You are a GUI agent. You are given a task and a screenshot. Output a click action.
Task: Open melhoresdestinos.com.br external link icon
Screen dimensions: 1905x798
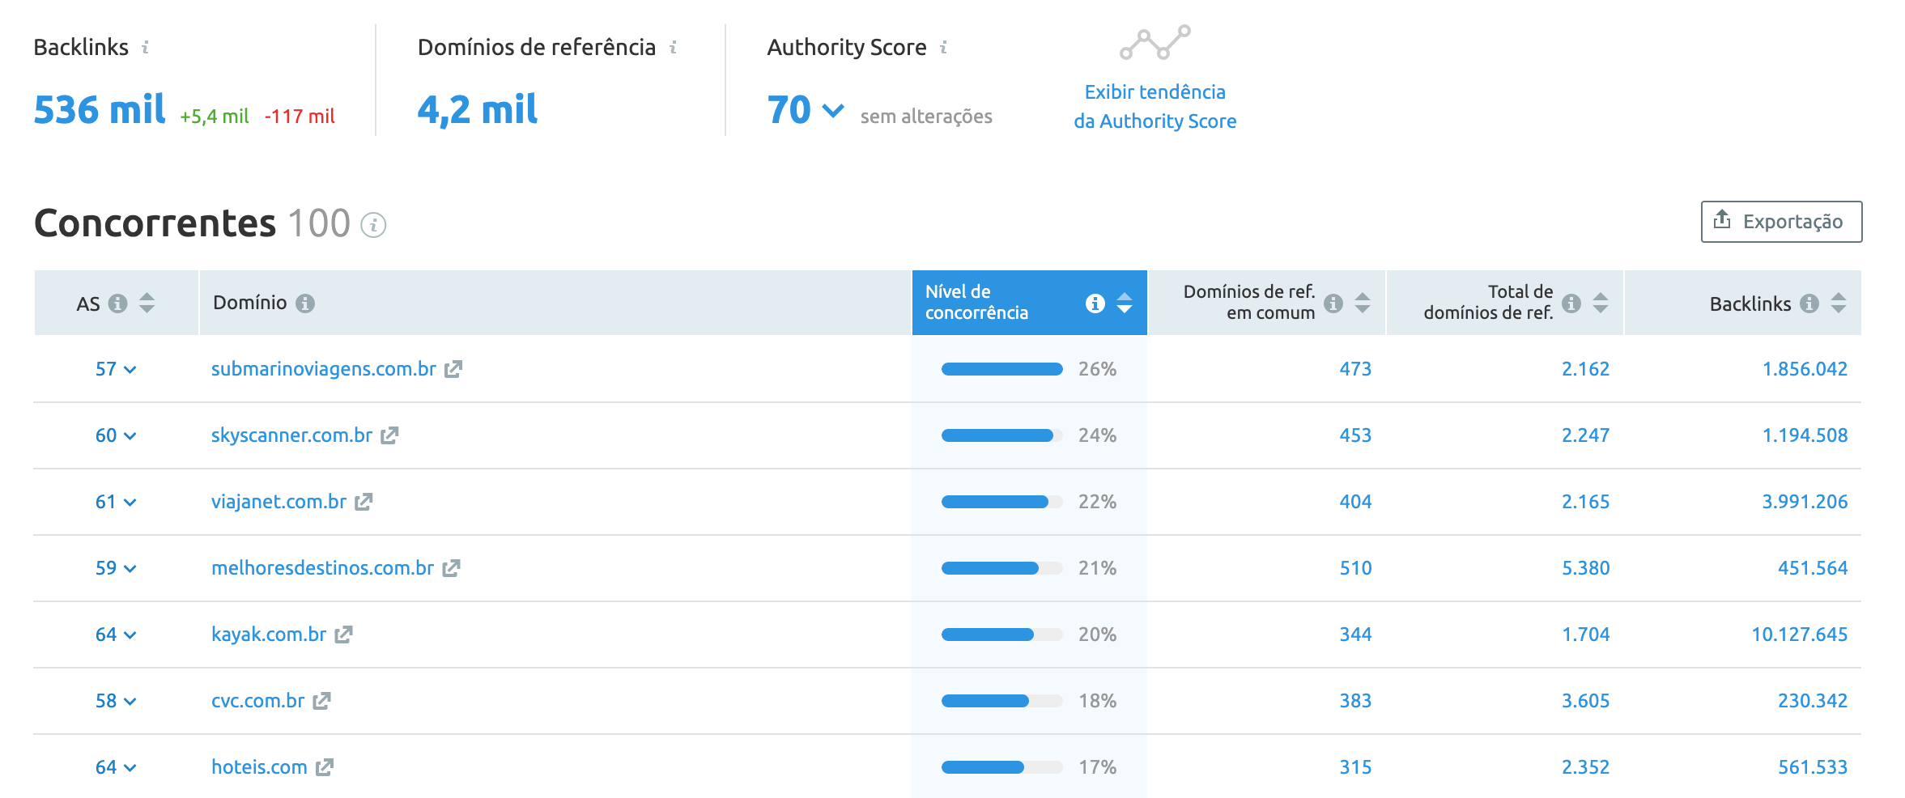[451, 568]
